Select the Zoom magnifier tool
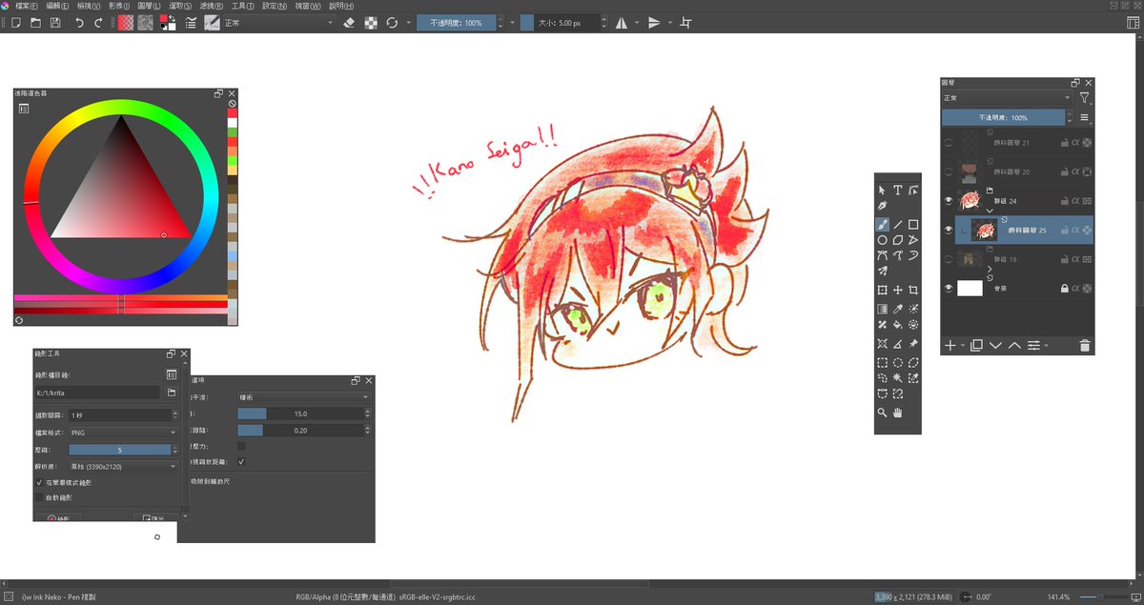 [x=882, y=413]
